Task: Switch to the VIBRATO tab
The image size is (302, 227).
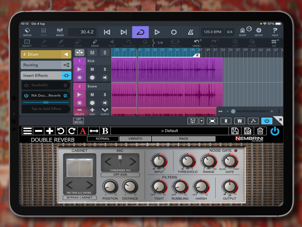Action: click(135, 139)
